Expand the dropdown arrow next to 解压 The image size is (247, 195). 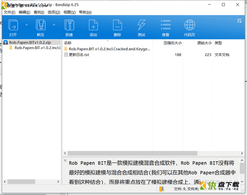54,24
